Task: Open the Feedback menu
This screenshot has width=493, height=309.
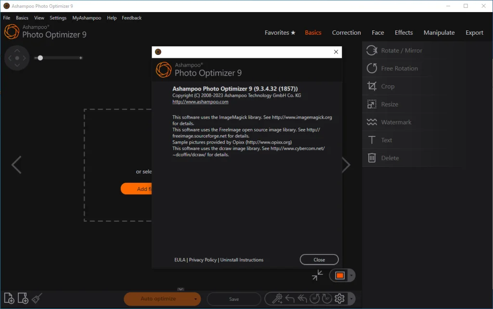Action: [x=132, y=18]
